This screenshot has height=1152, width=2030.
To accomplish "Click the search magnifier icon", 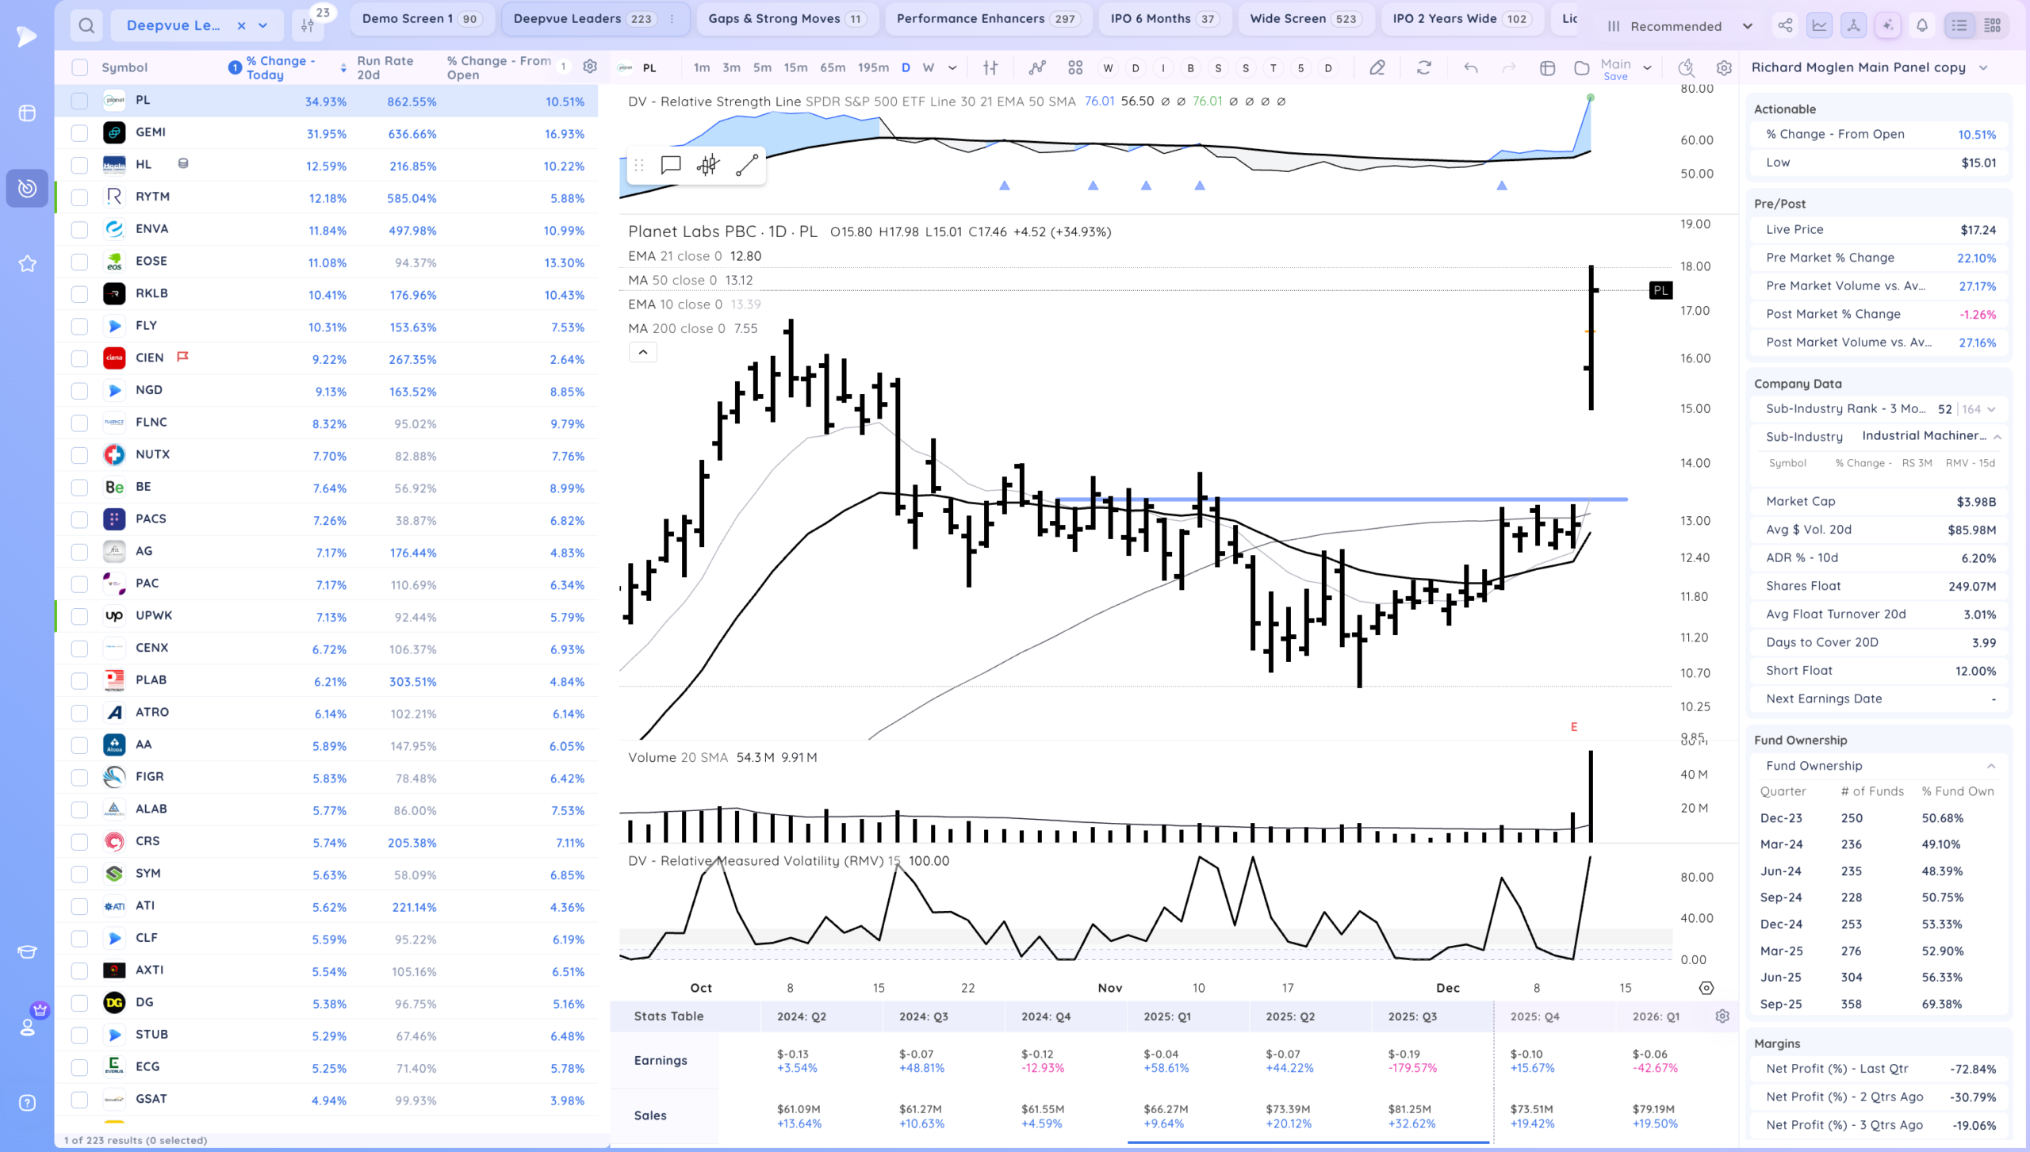I will point(86,26).
